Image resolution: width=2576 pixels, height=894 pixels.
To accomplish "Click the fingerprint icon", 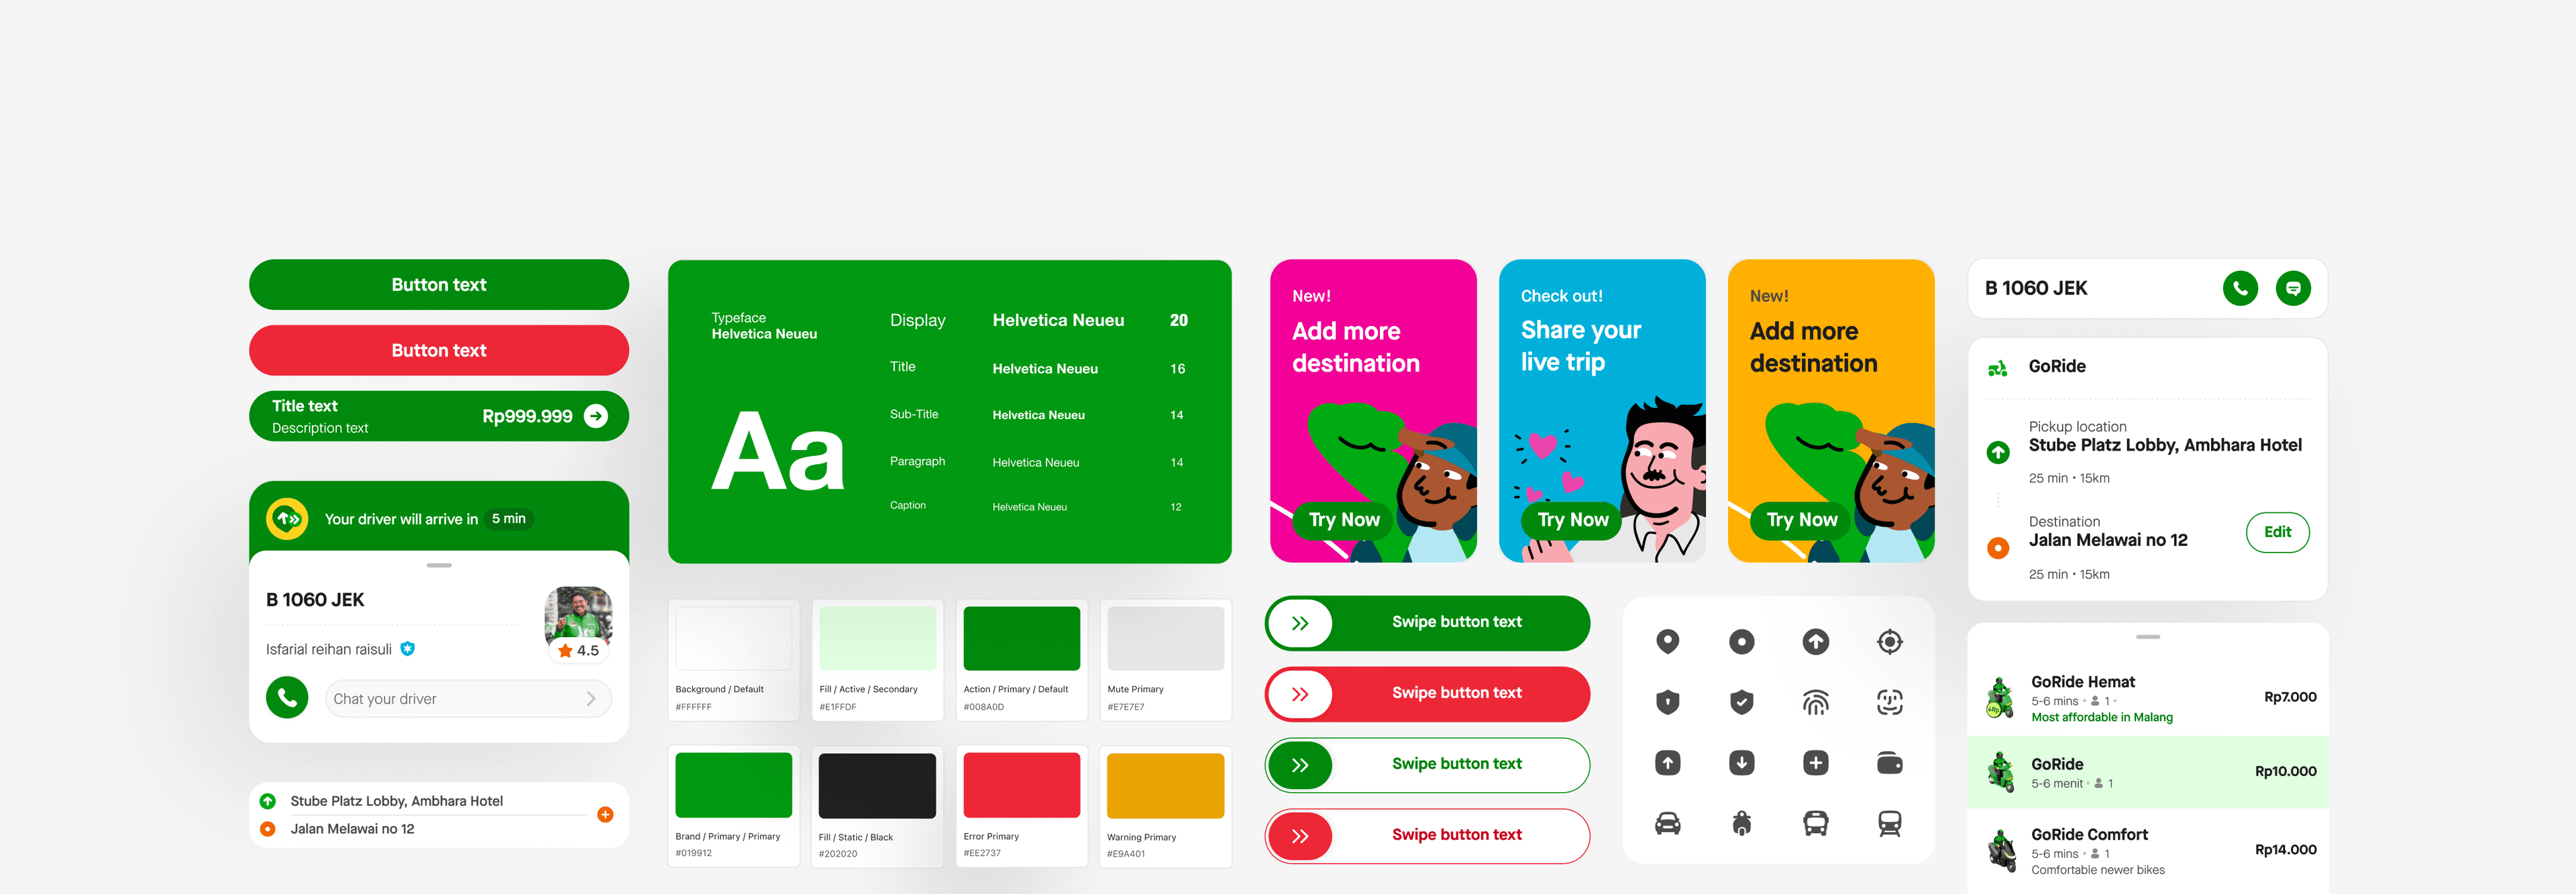I will tap(1815, 702).
